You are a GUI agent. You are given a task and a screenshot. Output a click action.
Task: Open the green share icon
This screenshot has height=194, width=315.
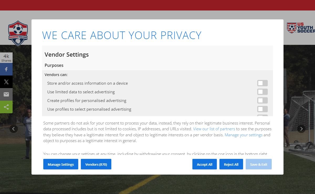[6, 107]
